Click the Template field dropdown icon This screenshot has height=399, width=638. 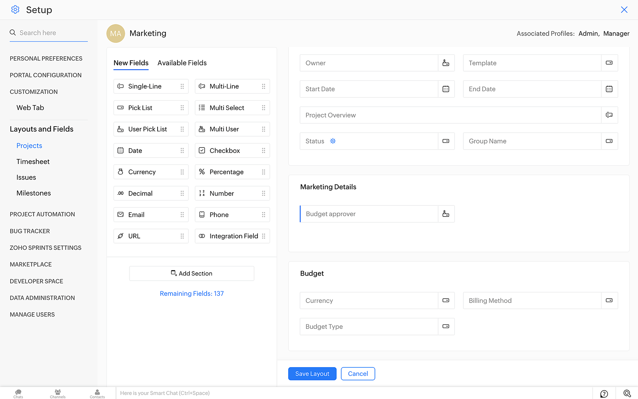point(609,63)
